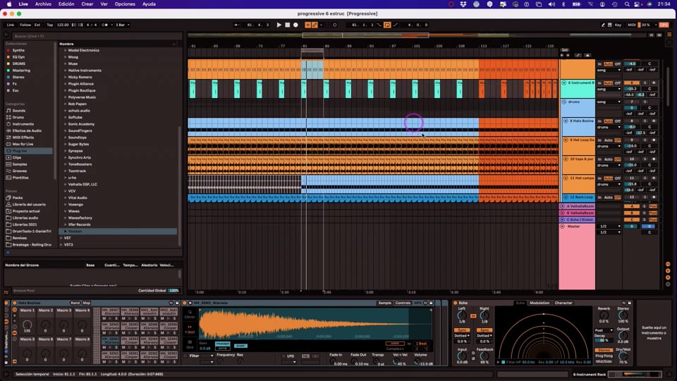
Task: Click the tempo field showing 122.00
Action: 63,25
